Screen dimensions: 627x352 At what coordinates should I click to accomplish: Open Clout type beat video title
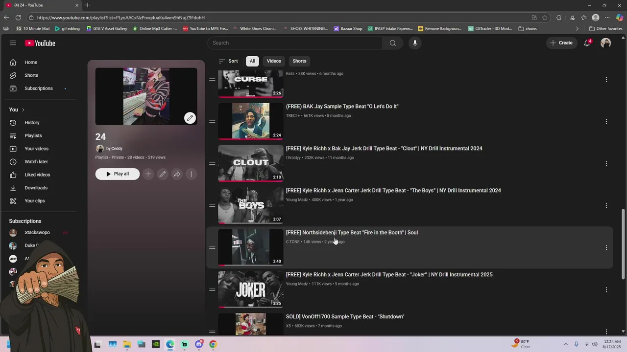click(x=384, y=149)
